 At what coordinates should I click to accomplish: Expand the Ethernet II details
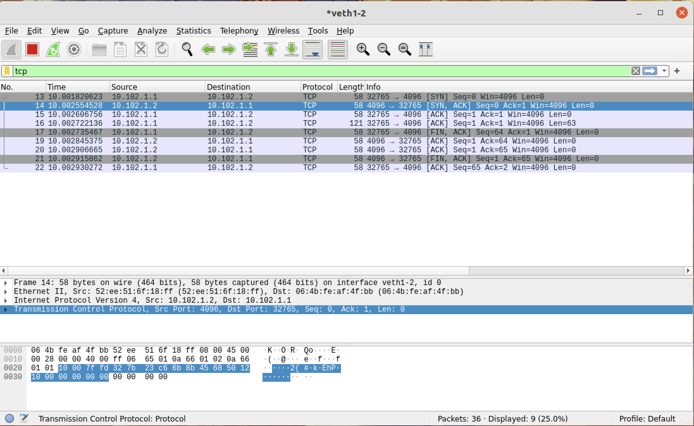pyautogui.click(x=5, y=292)
